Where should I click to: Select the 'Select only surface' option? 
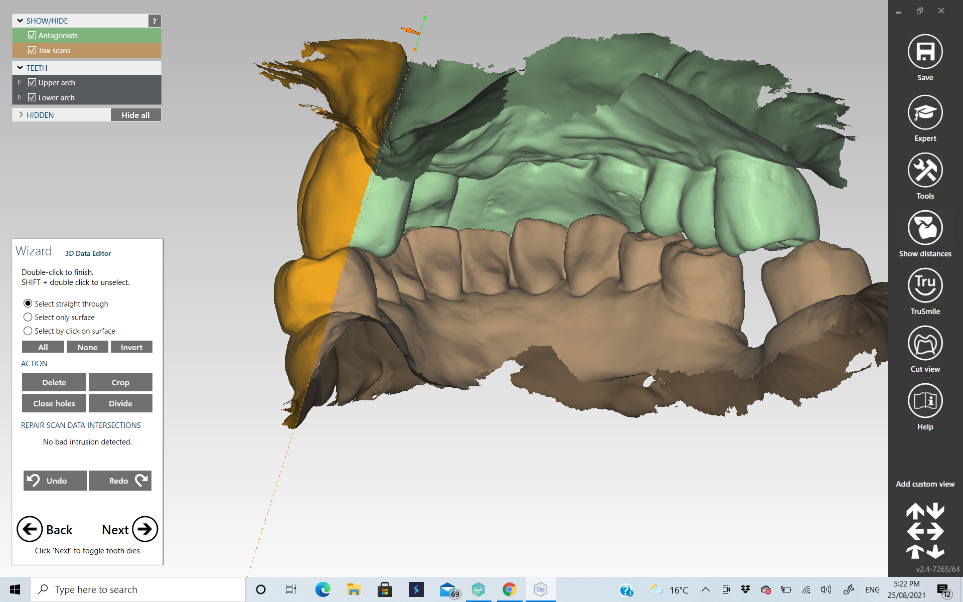point(28,317)
